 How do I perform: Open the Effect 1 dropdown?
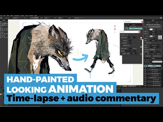[154, 32]
